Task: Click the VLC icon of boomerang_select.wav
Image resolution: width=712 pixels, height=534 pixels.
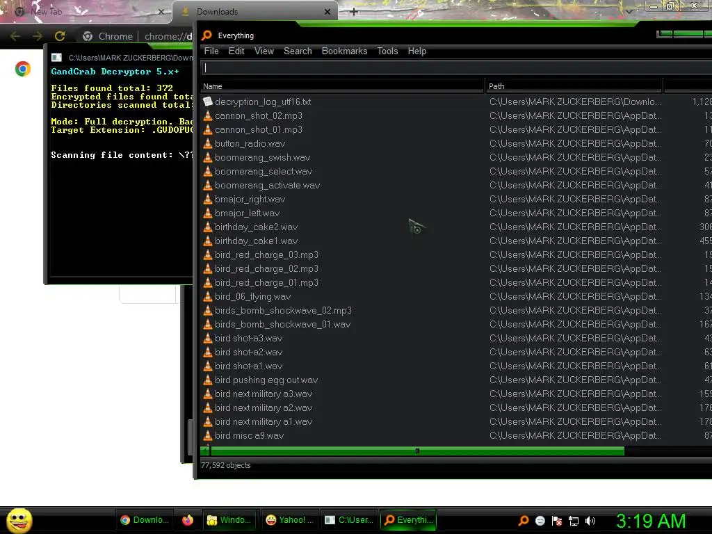Action: tap(207, 171)
